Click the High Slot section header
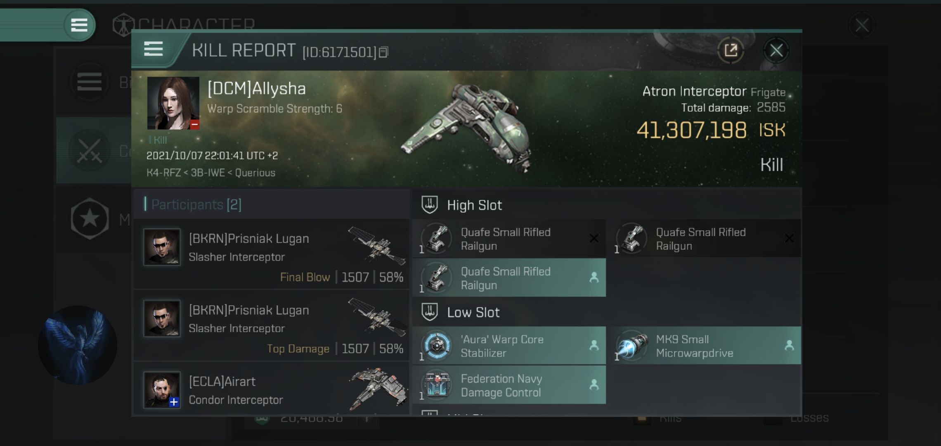This screenshot has height=446, width=941. click(474, 205)
